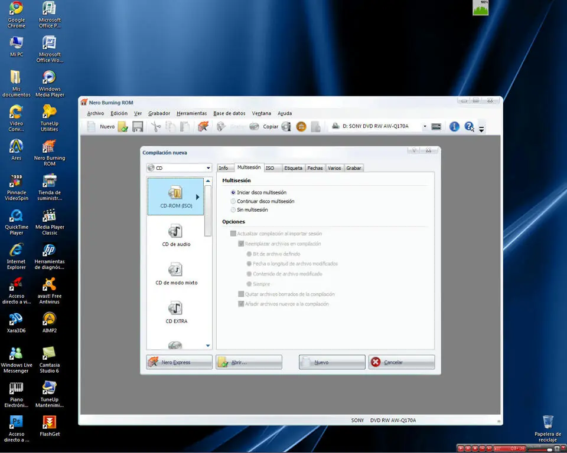This screenshot has height=453, width=567.
Task: Click the Abrir... button
Action: point(249,362)
